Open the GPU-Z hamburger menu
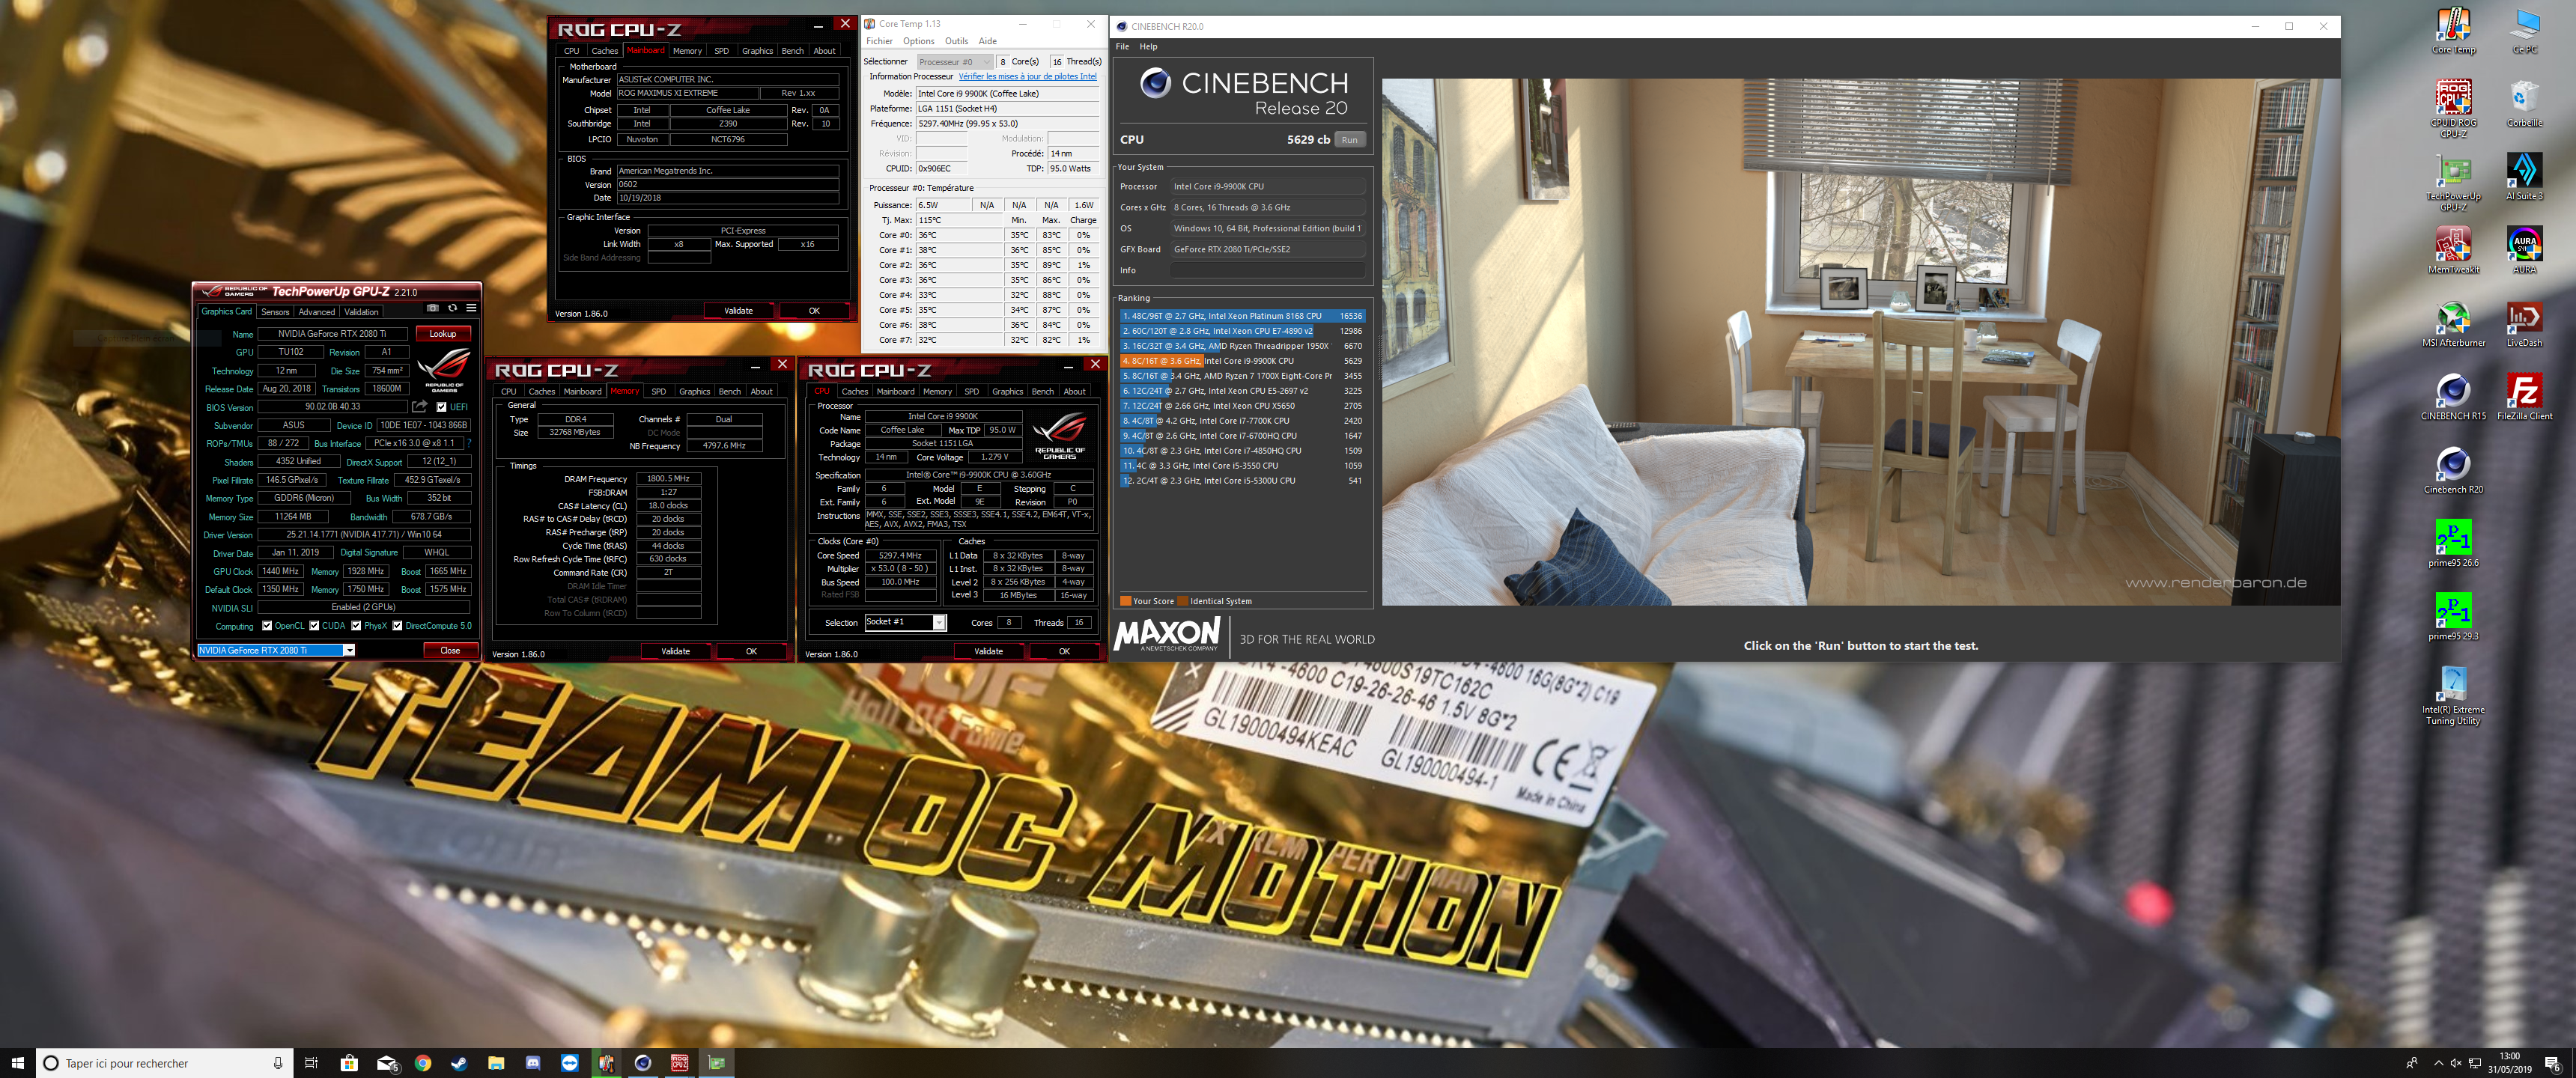 471,308
